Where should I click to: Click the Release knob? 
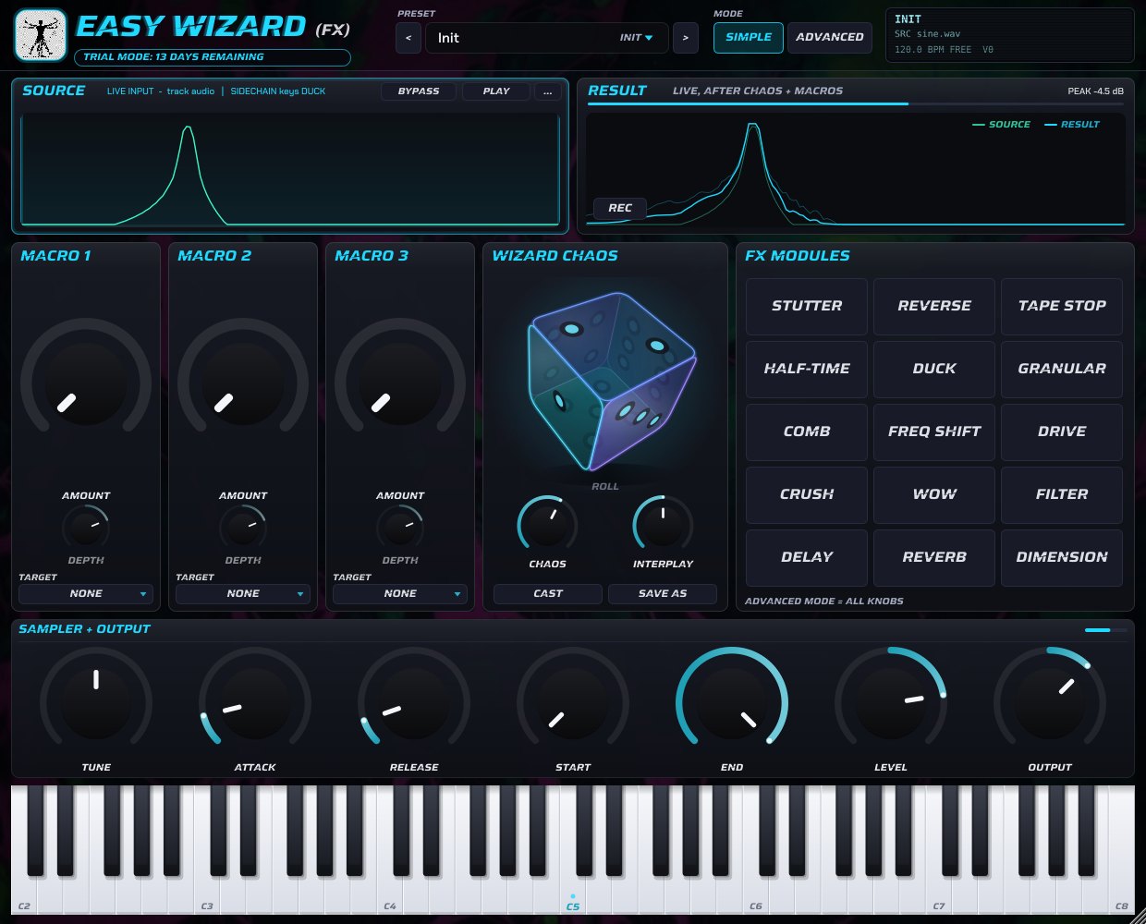point(414,703)
